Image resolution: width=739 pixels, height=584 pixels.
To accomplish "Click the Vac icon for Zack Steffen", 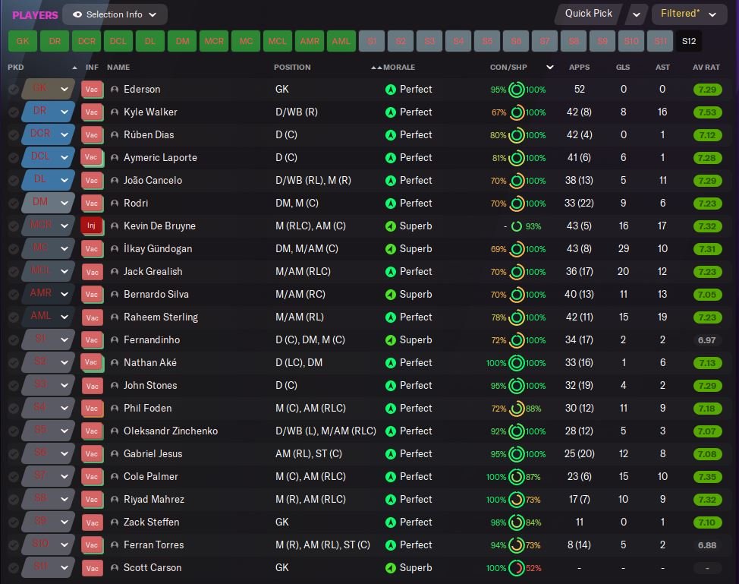I will pyautogui.click(x=92, y=522).
